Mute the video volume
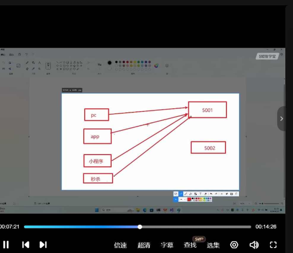 [x=254, y=244]
